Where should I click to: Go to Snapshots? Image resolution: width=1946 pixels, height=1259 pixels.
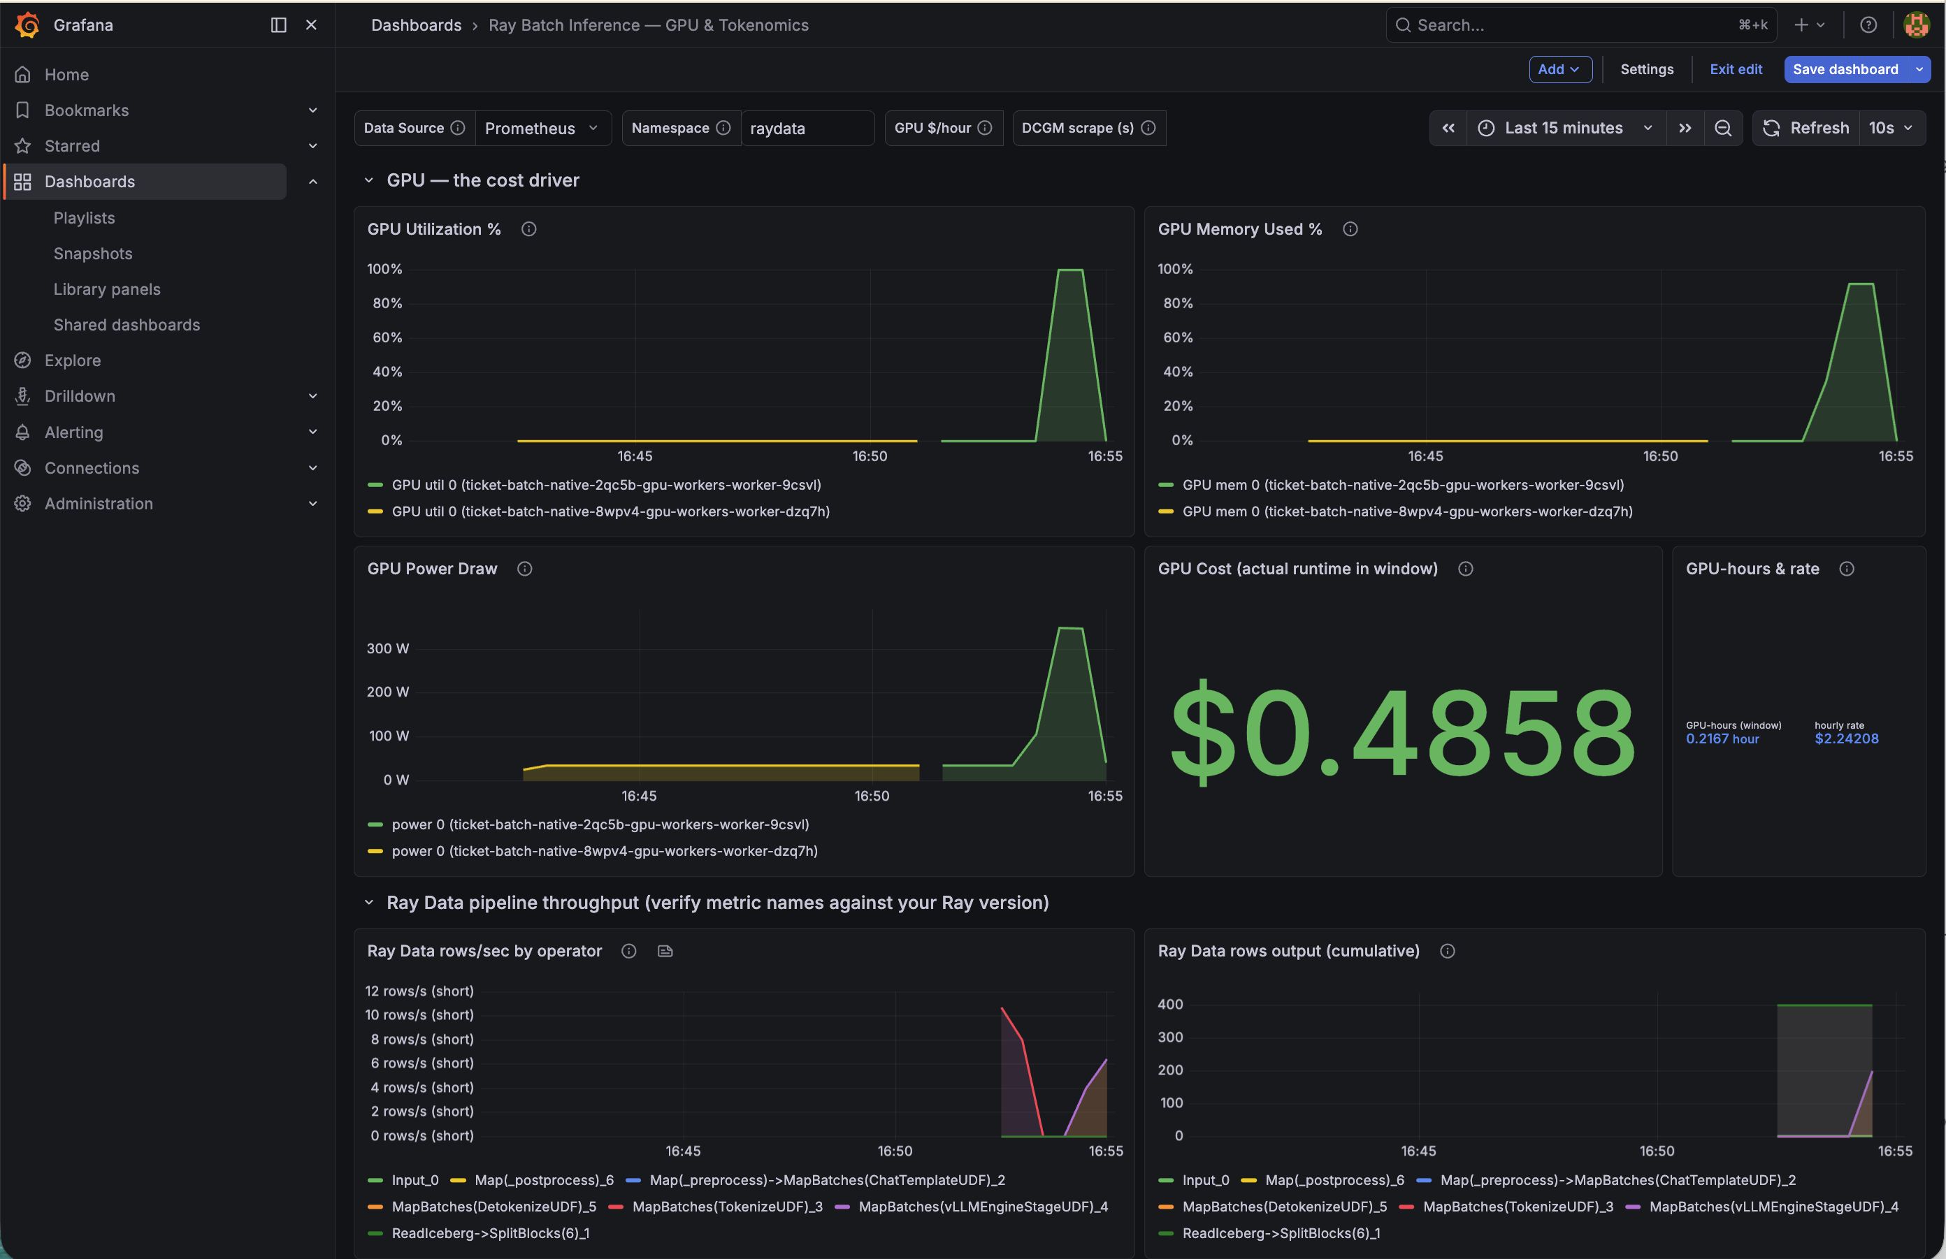[92, 254]
